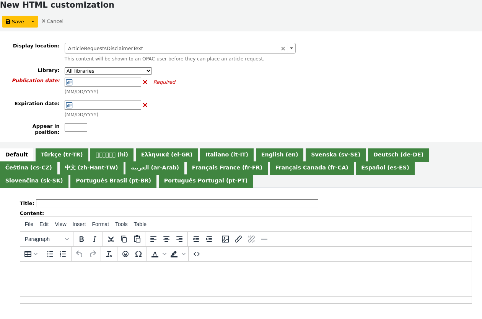Image resolution: width=482 pixels, height=319 pixels.
Task: Open the source code view
Action: pos(196,254)
